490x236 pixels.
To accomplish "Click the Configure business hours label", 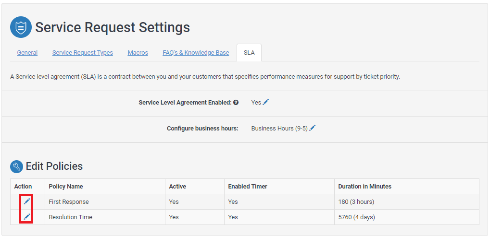I will 202,129.
